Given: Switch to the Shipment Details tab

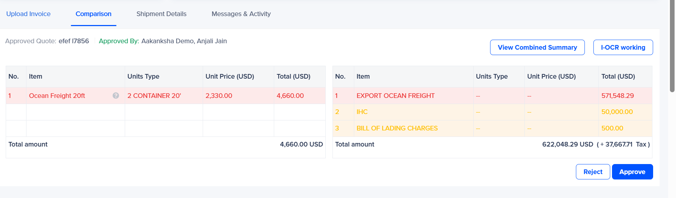Looking at the screenshot, I should (161, 14).
